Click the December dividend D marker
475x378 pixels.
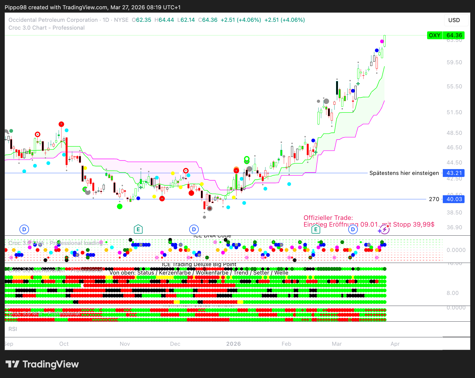coord(194,230)
